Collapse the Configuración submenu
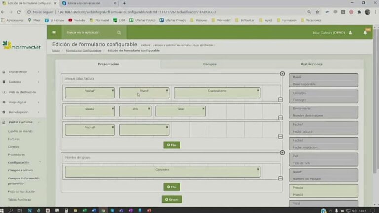The width and height of the screenshot is (379, 213). 24,163
